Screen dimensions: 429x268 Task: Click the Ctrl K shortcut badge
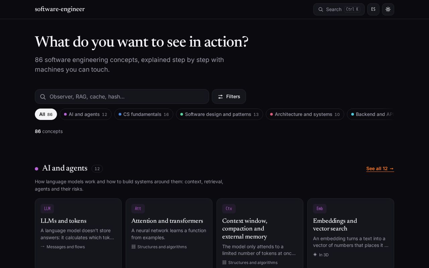(x=352, y=9)
